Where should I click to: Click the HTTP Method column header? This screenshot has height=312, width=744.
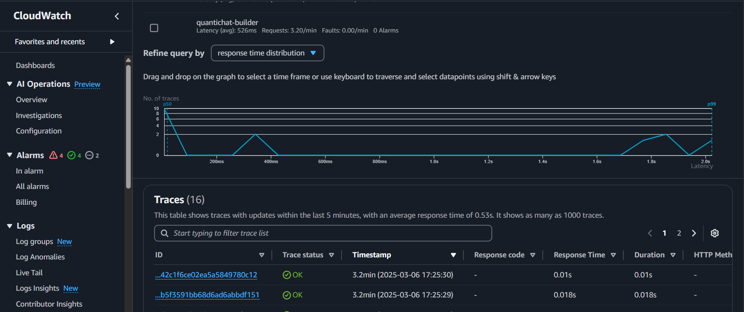click(x=713, y=255)
